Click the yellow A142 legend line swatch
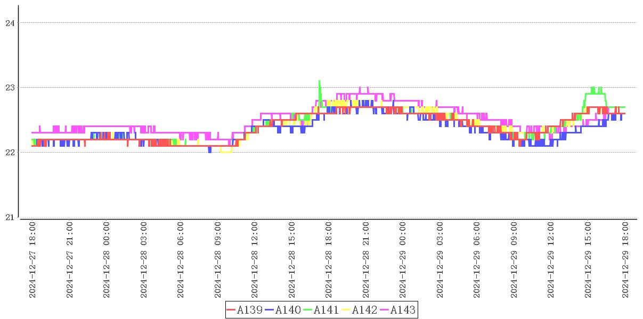 (346, 310)
